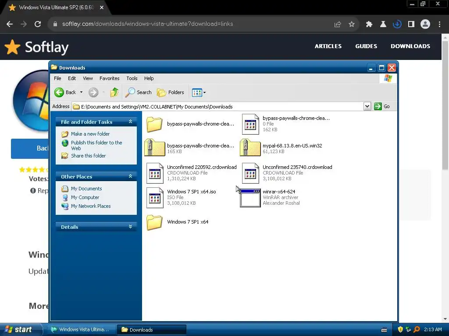Screen dimensions: 449x336
Task: Open the Back history dropdown arrow
Action: point(81,92)
